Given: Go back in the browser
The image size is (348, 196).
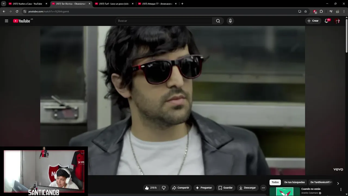Looking at the screenshot, I should 4,11.
